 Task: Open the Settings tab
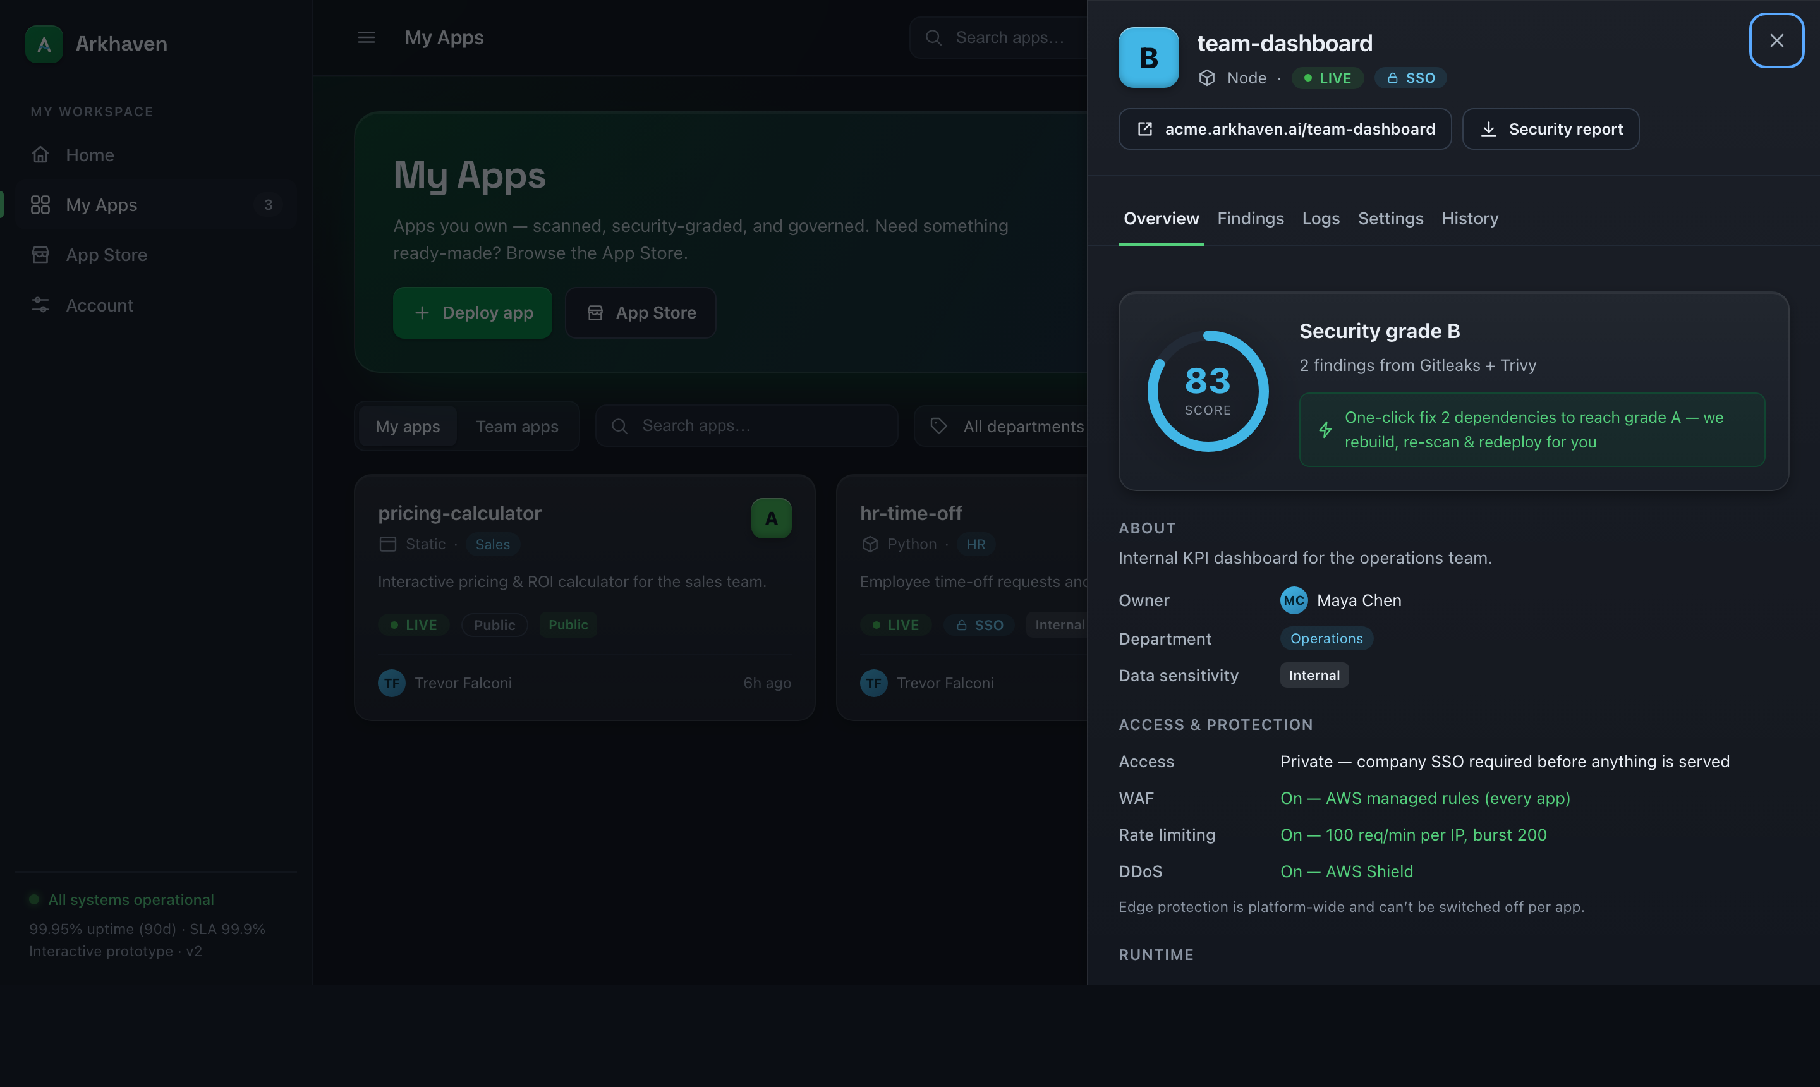pos(1390,218)
